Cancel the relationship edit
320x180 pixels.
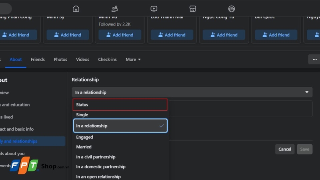(285, 149)
